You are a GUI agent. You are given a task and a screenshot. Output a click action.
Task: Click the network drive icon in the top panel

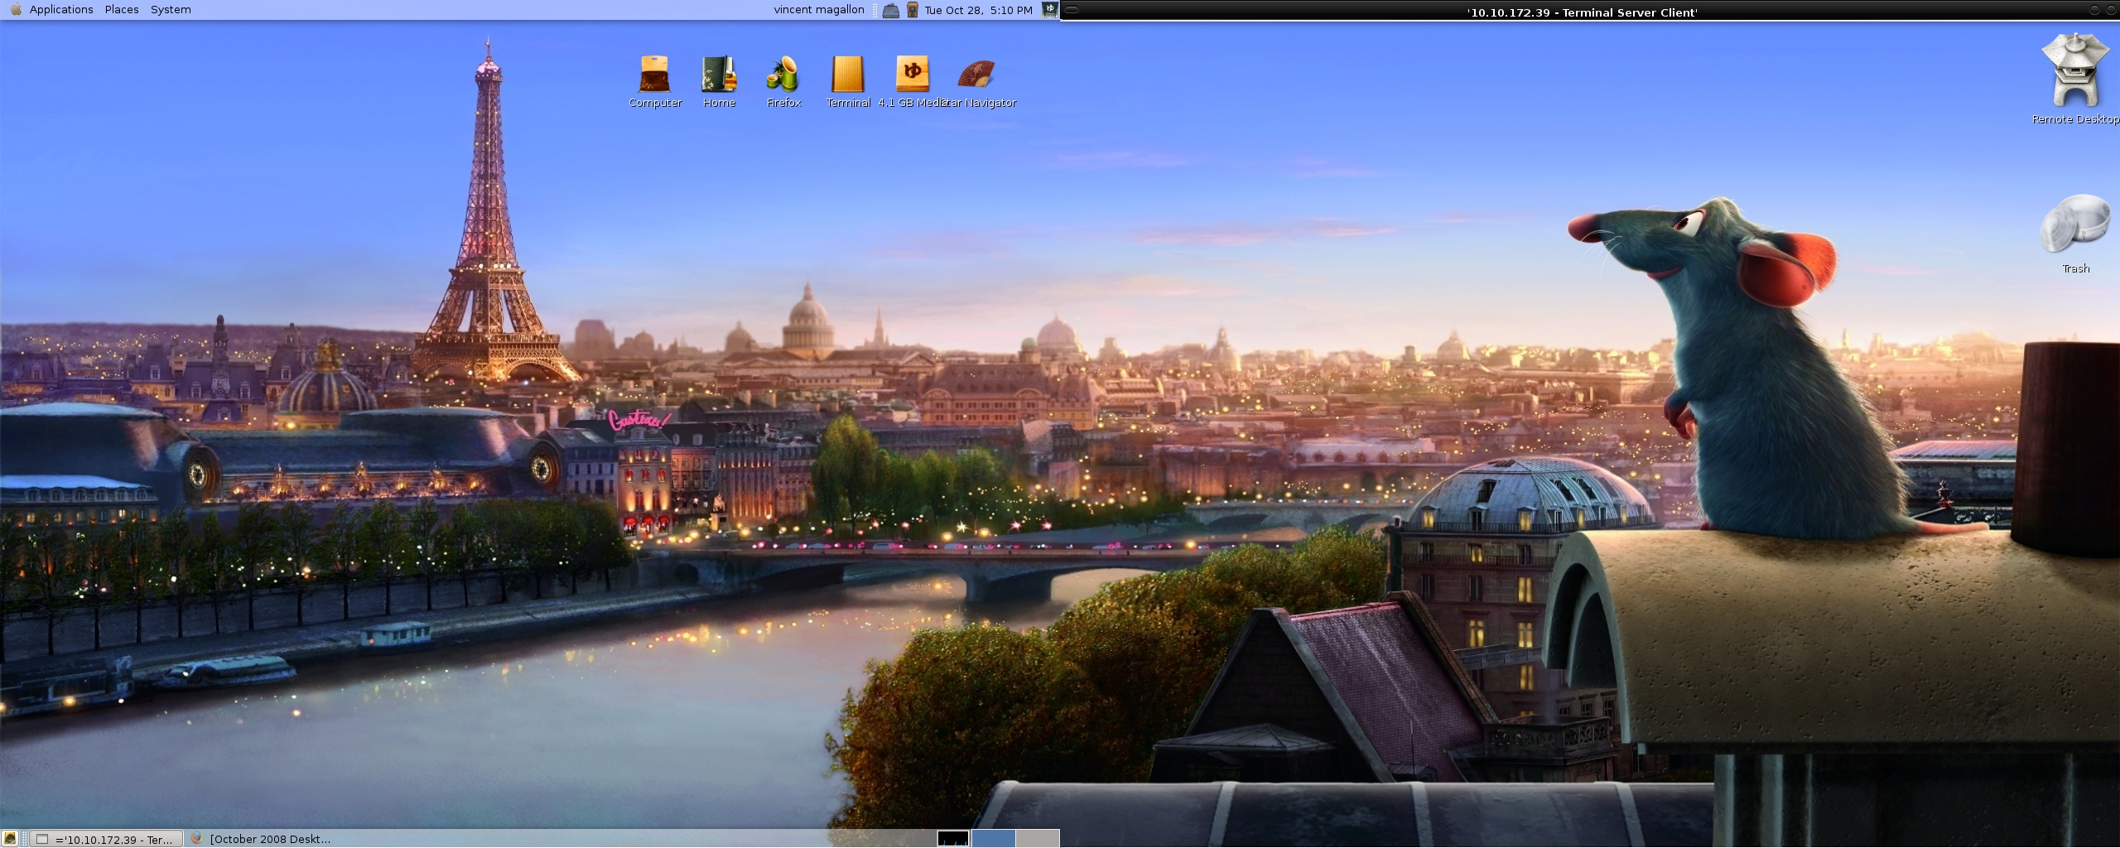[891, 11]
